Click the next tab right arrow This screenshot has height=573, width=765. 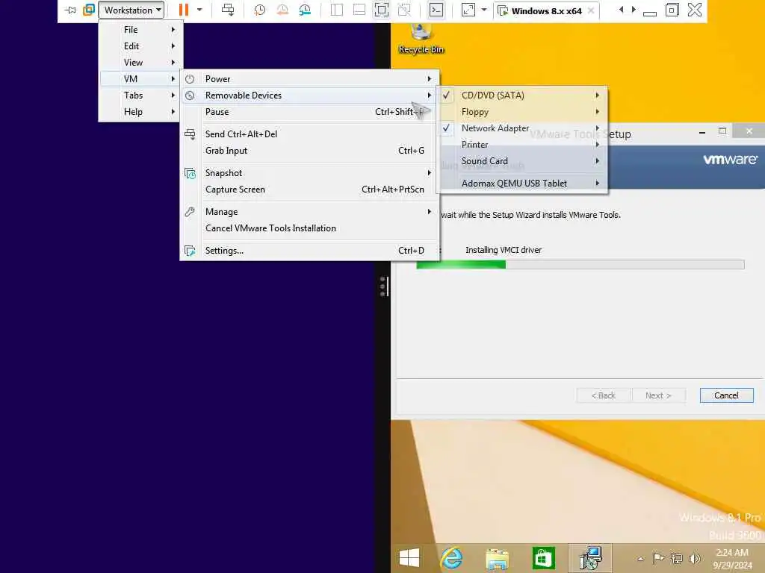coord(634,9)
